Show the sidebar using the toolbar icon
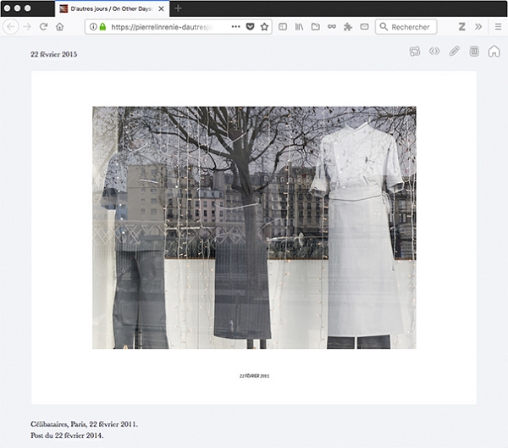The width and height of the screenshot is (508, 448). click(283, 27)
